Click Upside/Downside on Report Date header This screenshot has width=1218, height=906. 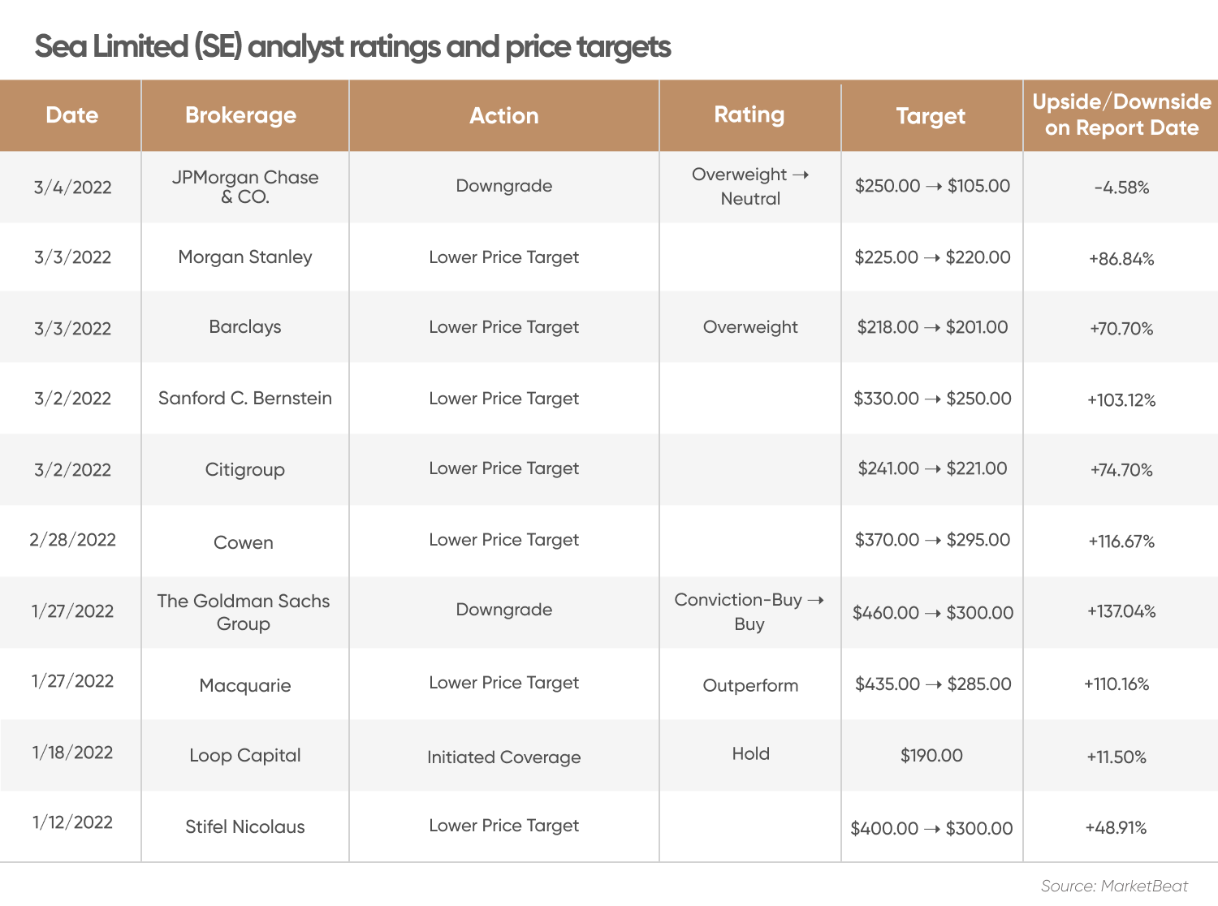(1121, 114)
